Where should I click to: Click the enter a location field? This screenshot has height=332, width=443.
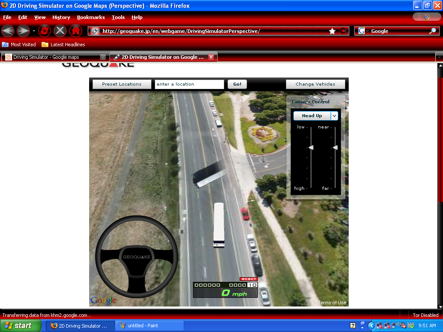(189, 84)
